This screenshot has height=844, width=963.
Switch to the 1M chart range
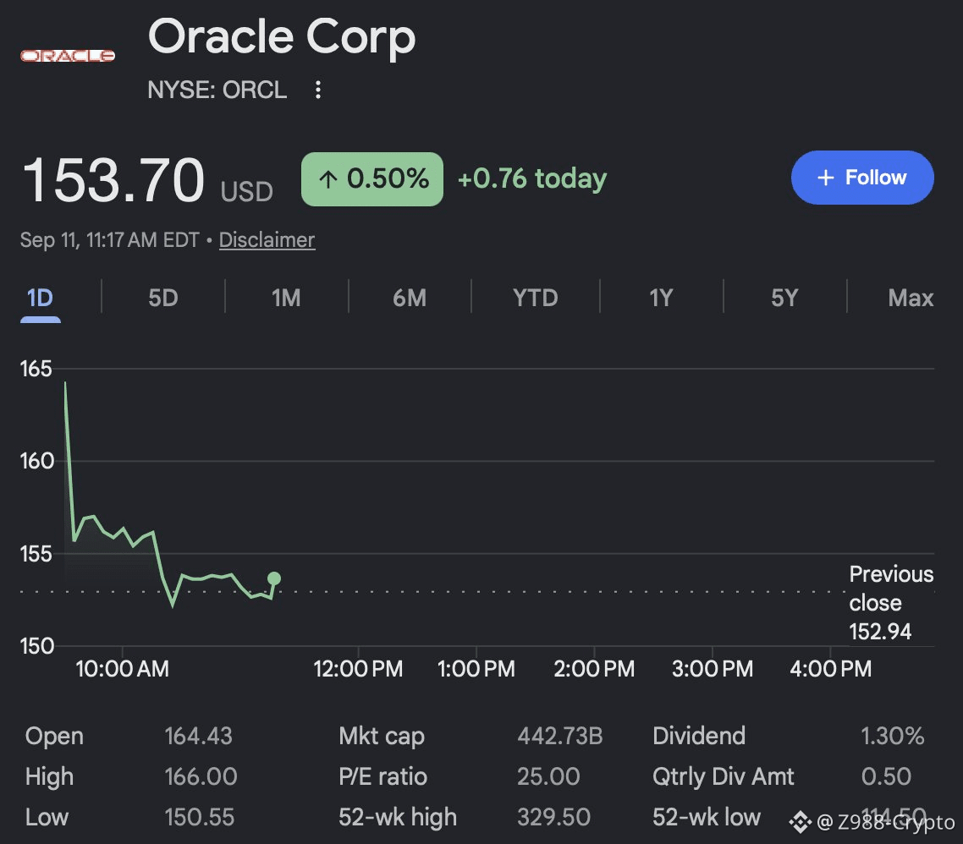(x=286, y=299)
